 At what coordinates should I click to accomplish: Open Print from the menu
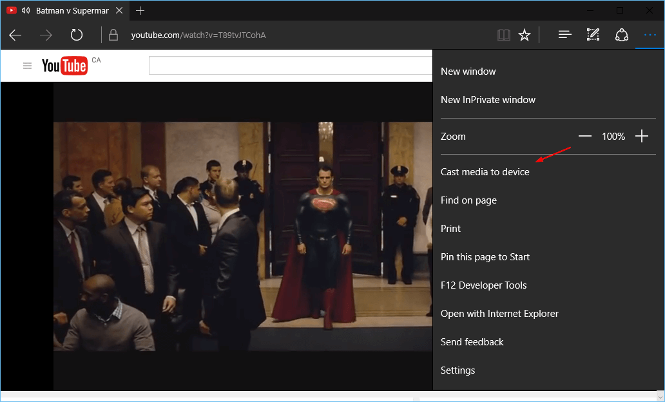click(450, 228)
